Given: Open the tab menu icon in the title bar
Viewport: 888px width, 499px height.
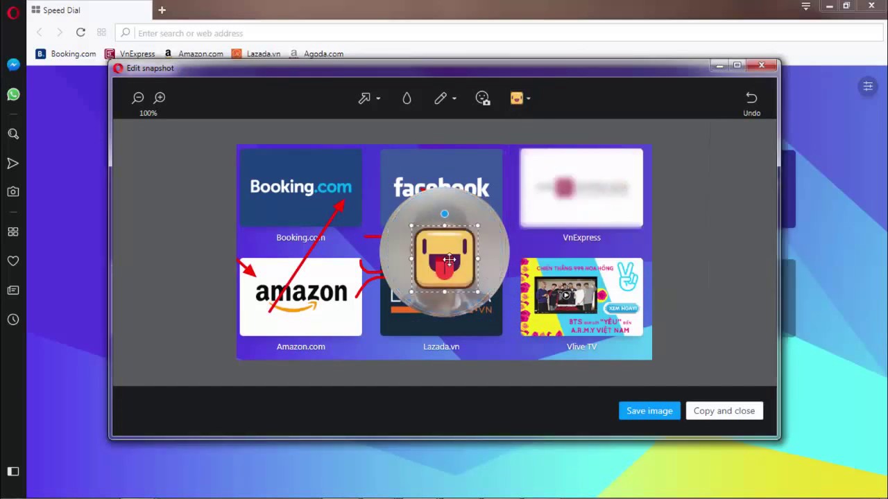Looking at the screenshot, I should pos(805,6).
